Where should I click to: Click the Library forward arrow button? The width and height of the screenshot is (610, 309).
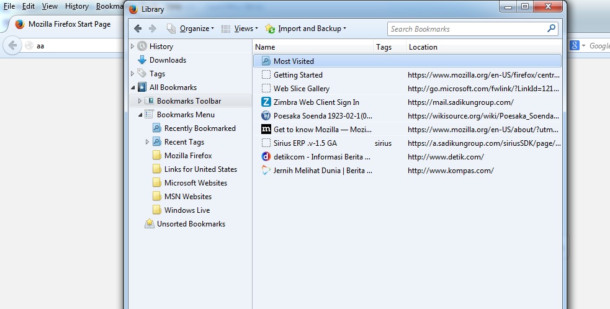(153, 29)
